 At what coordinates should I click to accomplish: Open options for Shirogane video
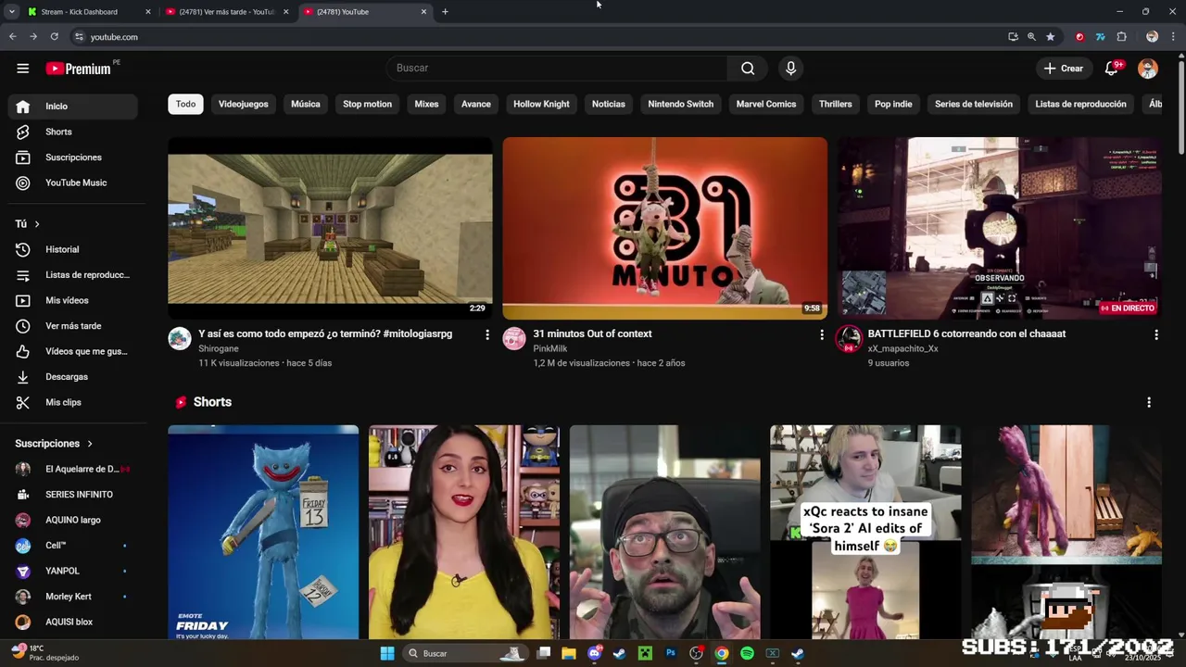[487, 334]
